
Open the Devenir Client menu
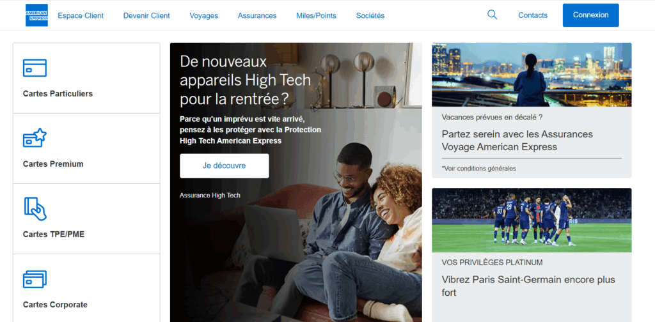[146, 15]
